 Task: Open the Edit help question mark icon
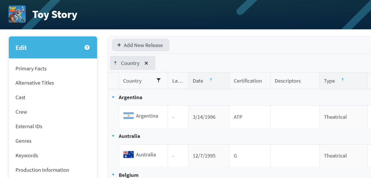87,47
